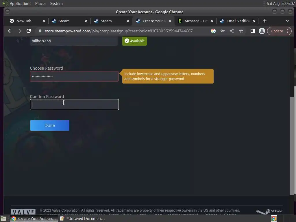Close the Create Your Account tab

[170, 21]
